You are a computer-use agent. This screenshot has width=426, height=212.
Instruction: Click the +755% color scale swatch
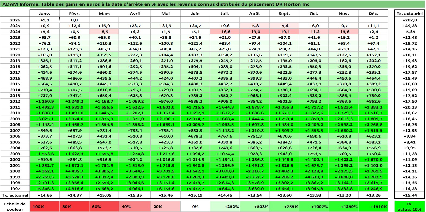(x=284, y=206)
